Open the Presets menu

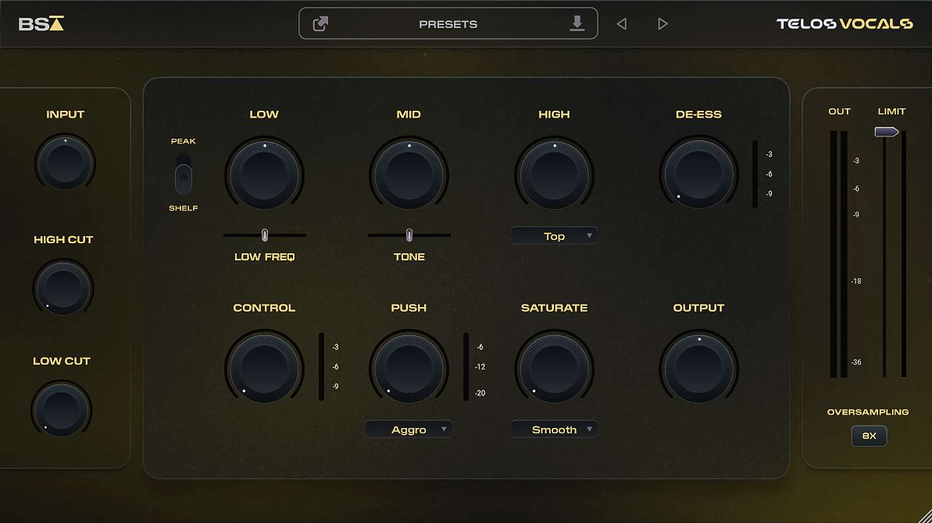click(448, 24)
